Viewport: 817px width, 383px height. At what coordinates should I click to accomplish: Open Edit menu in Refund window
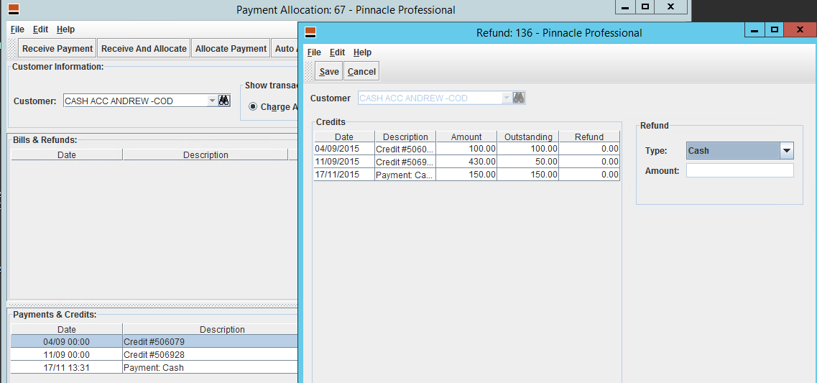[x=337, y=52]
